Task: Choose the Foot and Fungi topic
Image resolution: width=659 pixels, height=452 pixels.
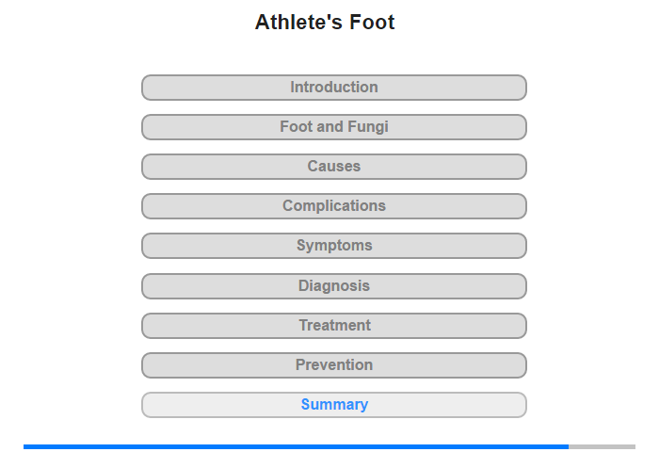Action: 334,127
